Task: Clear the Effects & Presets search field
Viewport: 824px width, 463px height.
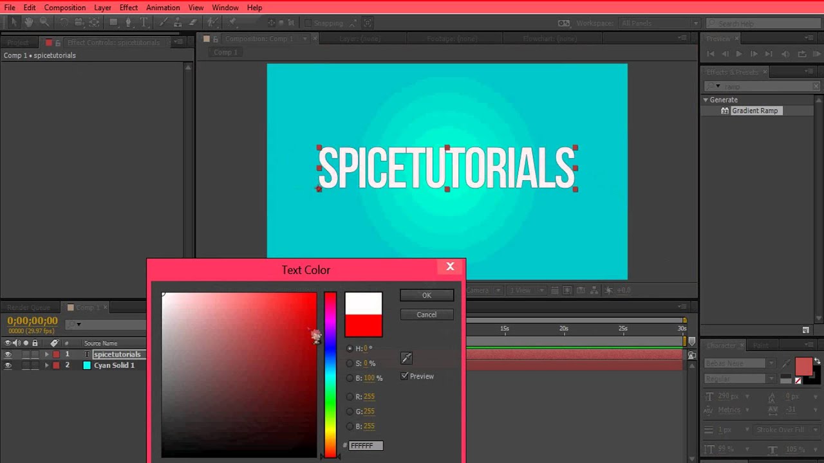Action: [816, 86]
